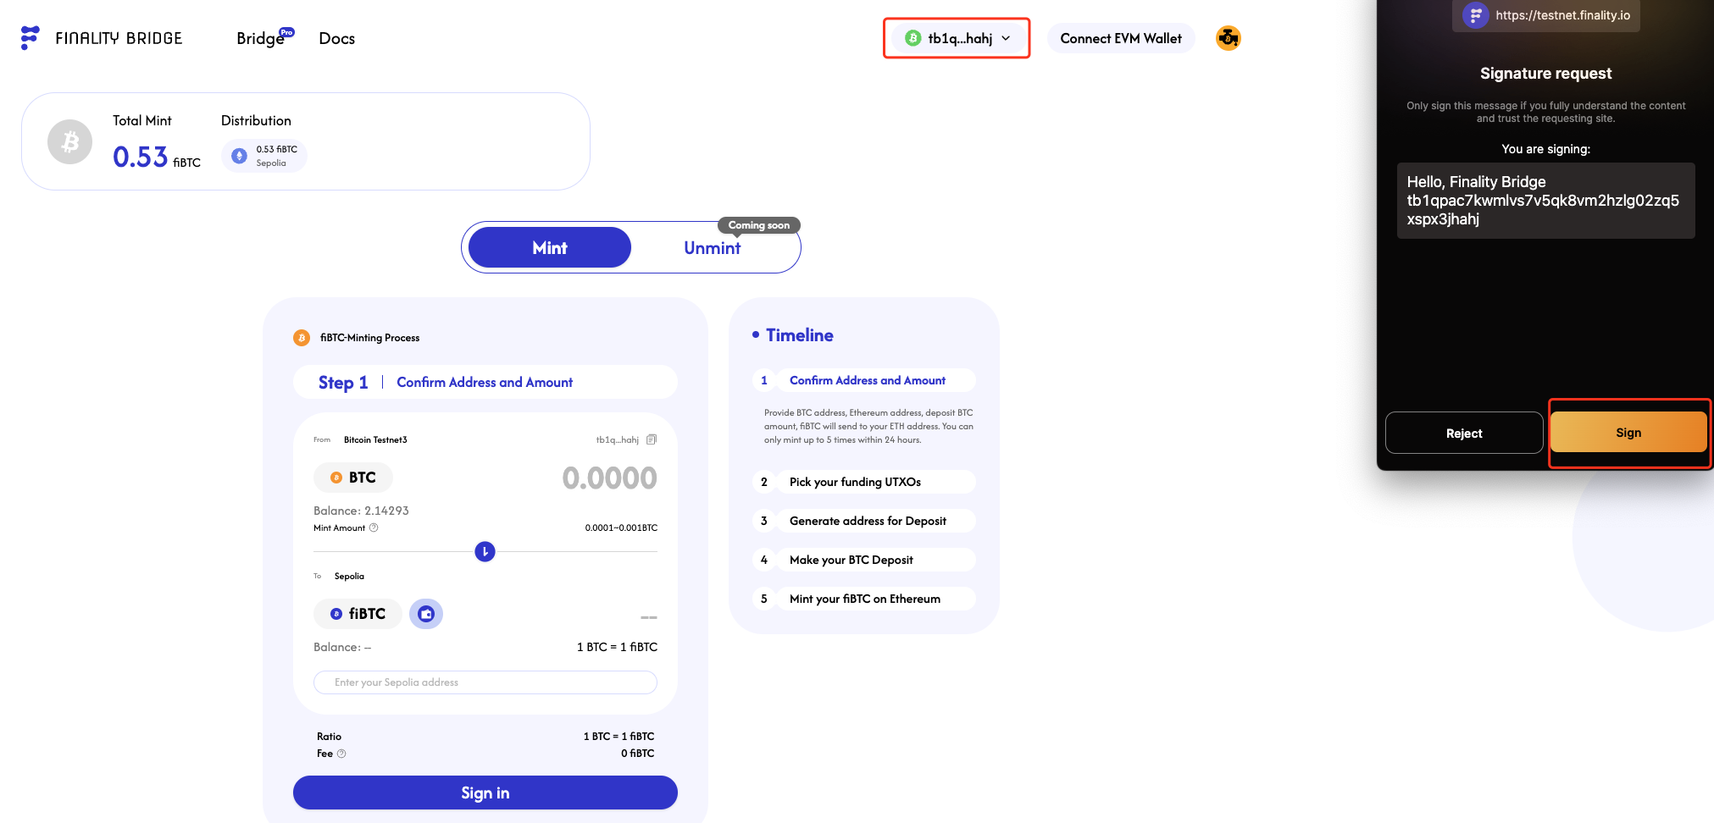Copy the tb1q...hahj deposit address

point(651,439)
